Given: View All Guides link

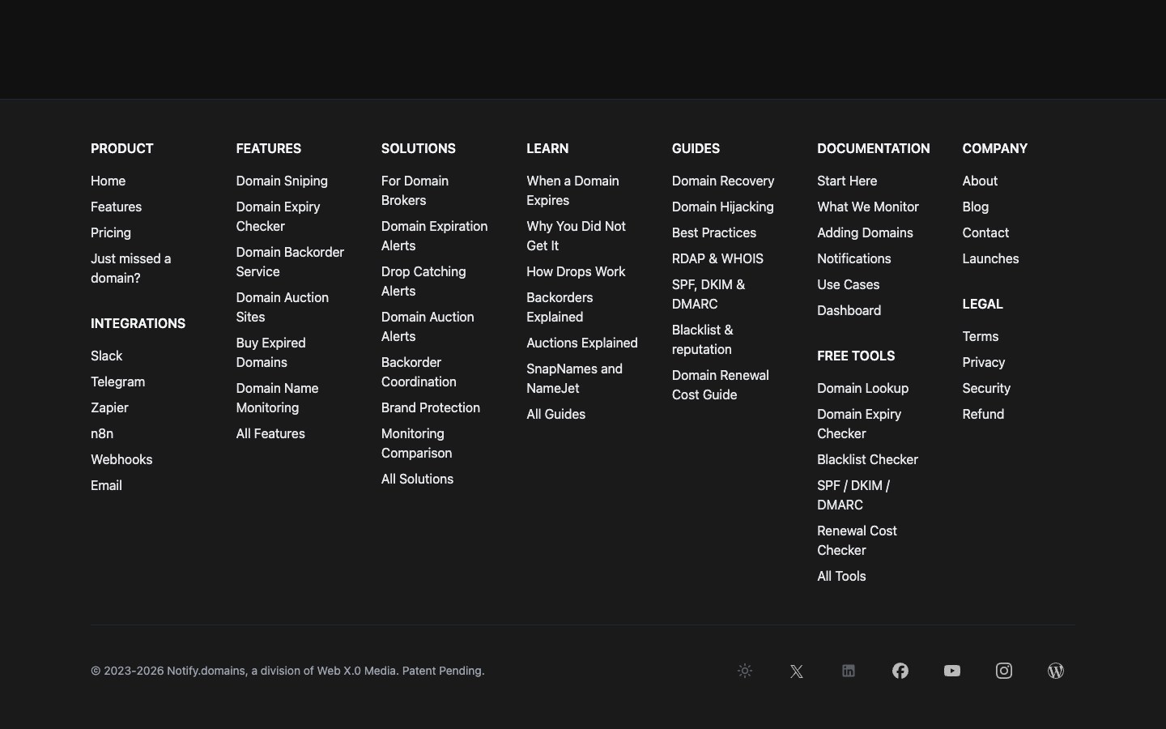Looking at the screenshot, I should click(555, 414).
